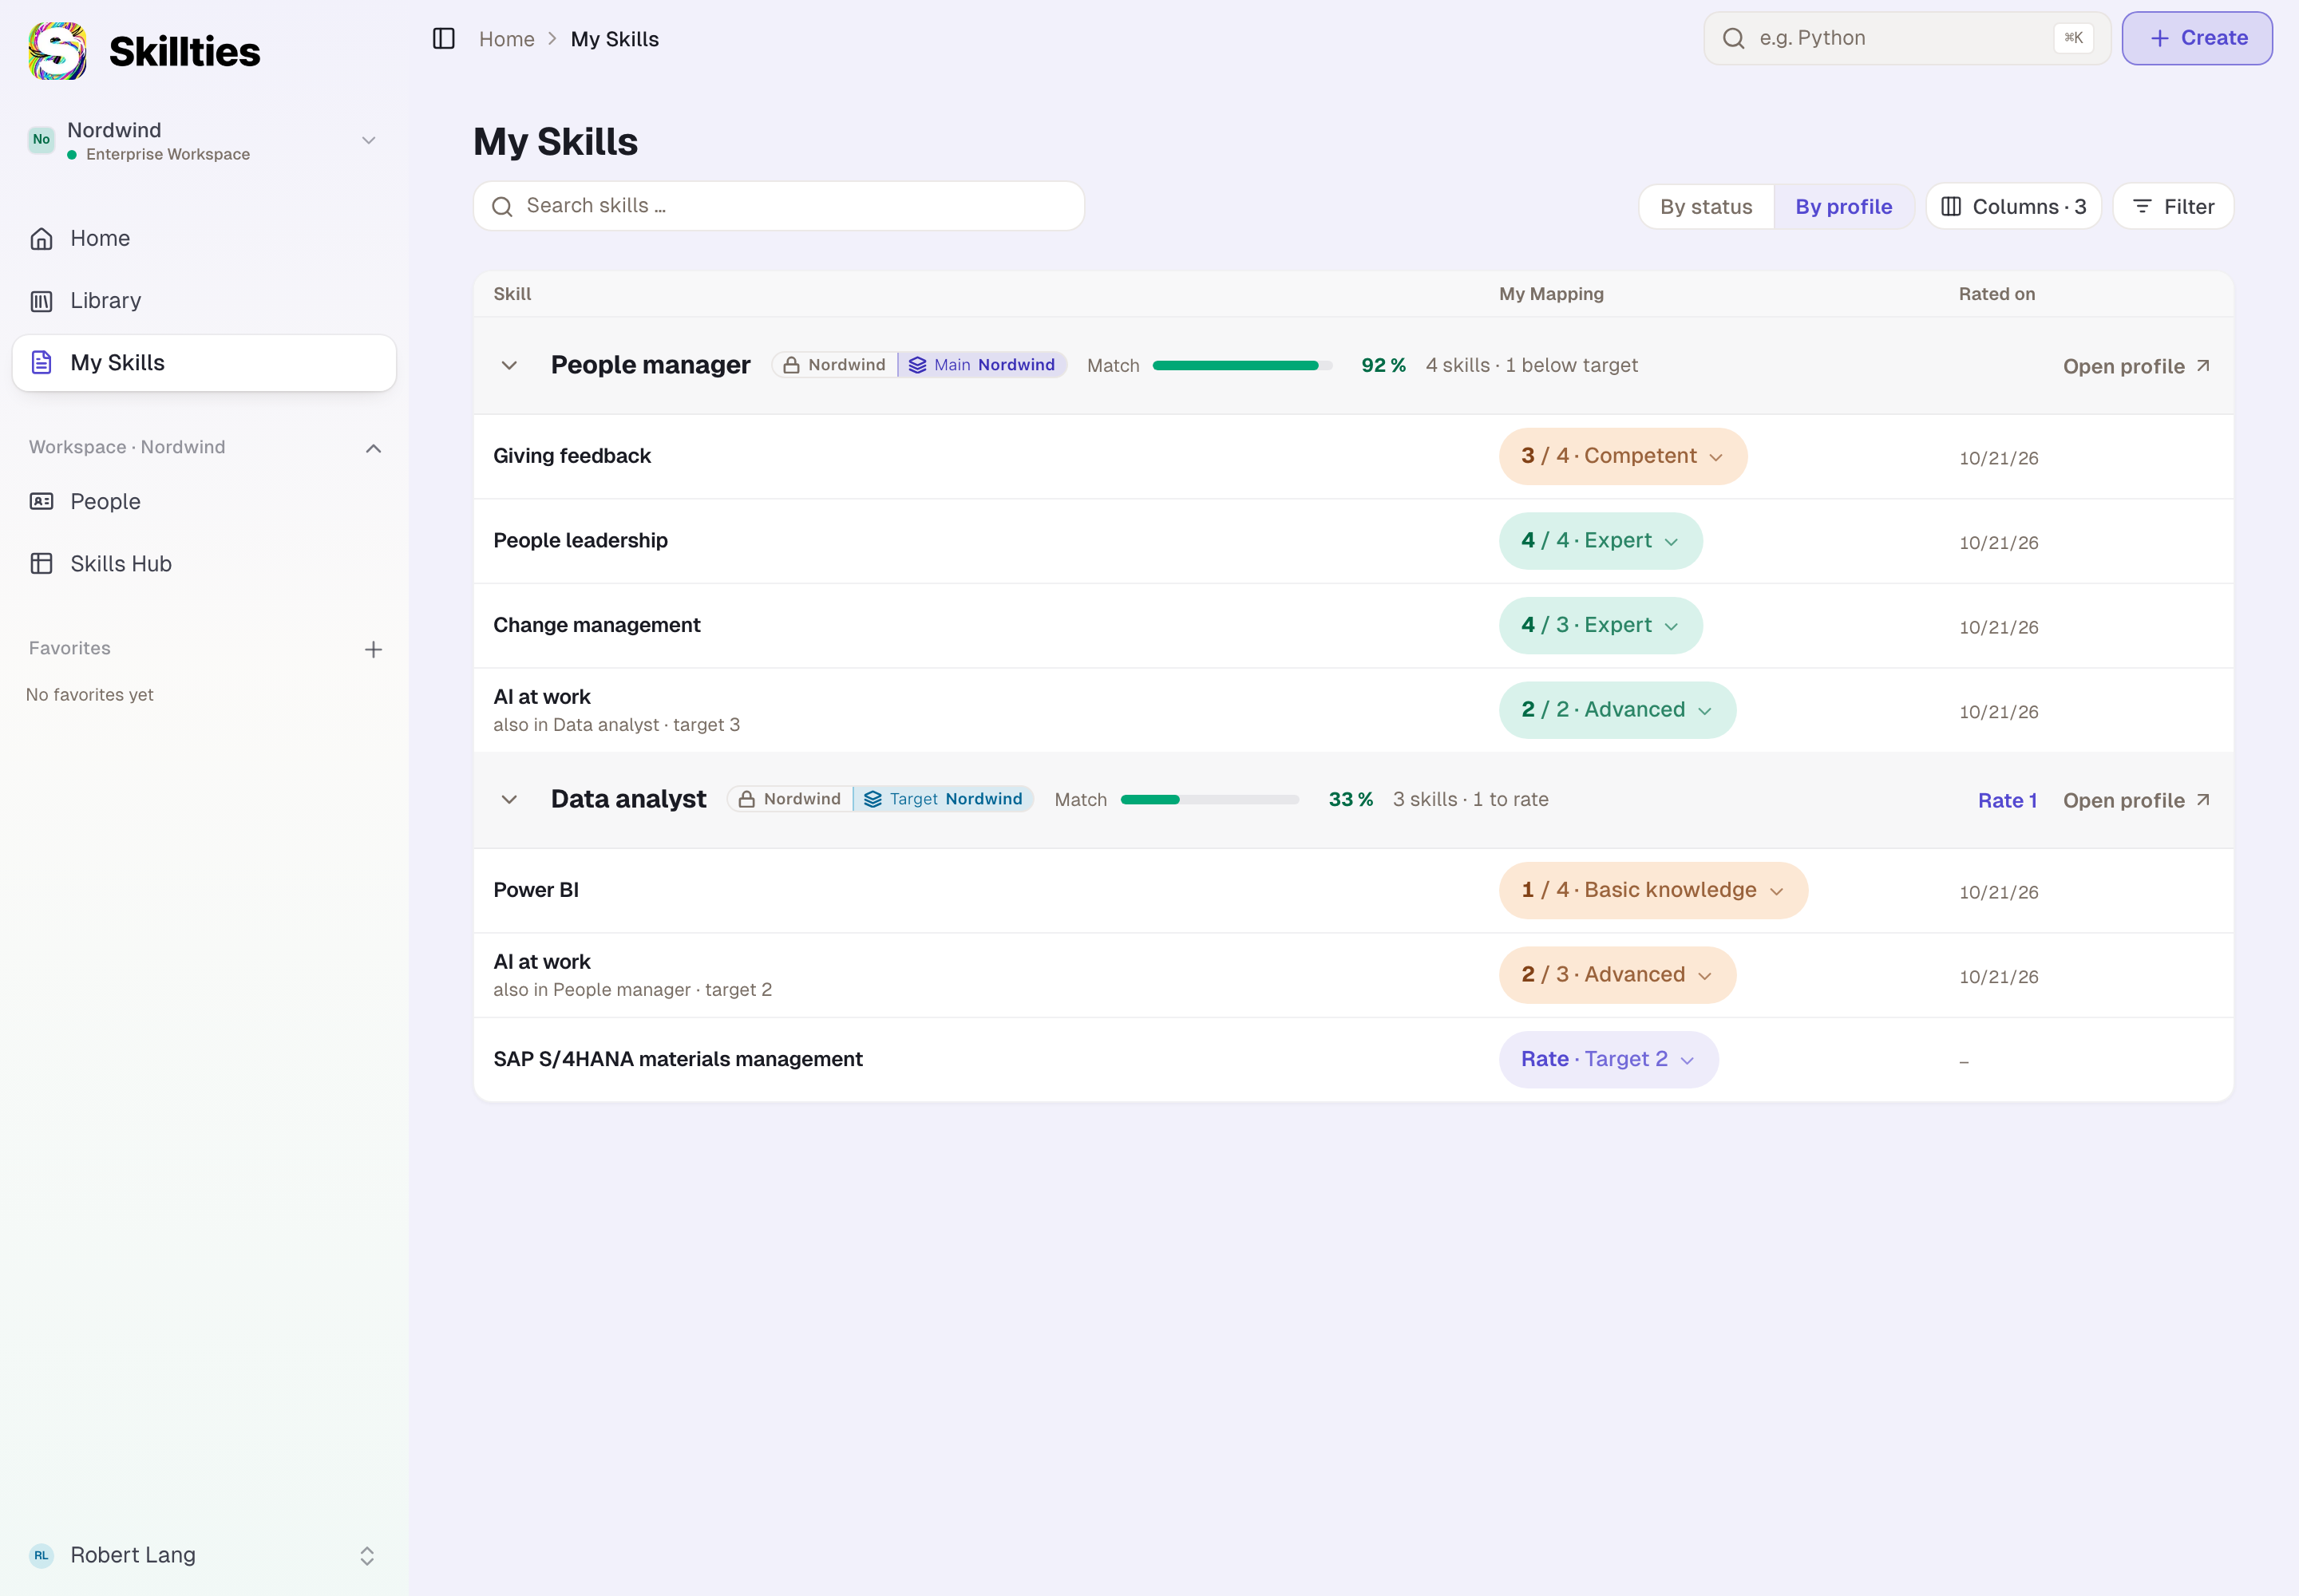Screen dimensions: 2299x1596
Task: Switch view to By profile
Action: point(1844,206)
